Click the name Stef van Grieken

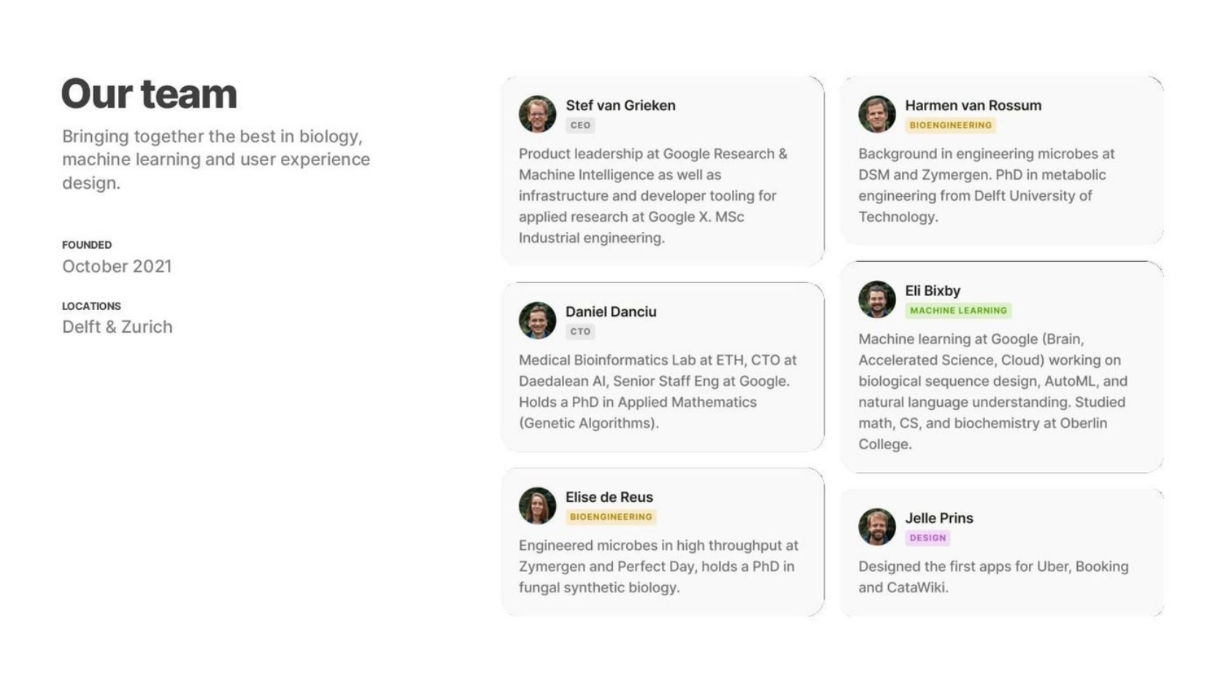coord(620,106)
